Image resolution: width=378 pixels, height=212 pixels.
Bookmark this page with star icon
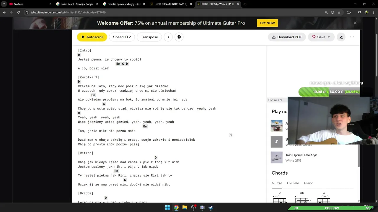pos(339,12)
